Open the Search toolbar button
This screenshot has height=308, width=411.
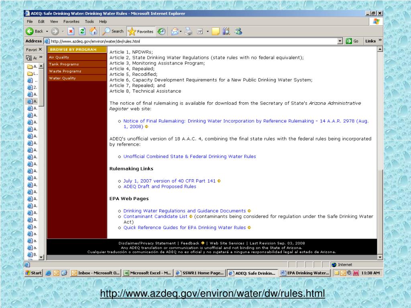113,31
